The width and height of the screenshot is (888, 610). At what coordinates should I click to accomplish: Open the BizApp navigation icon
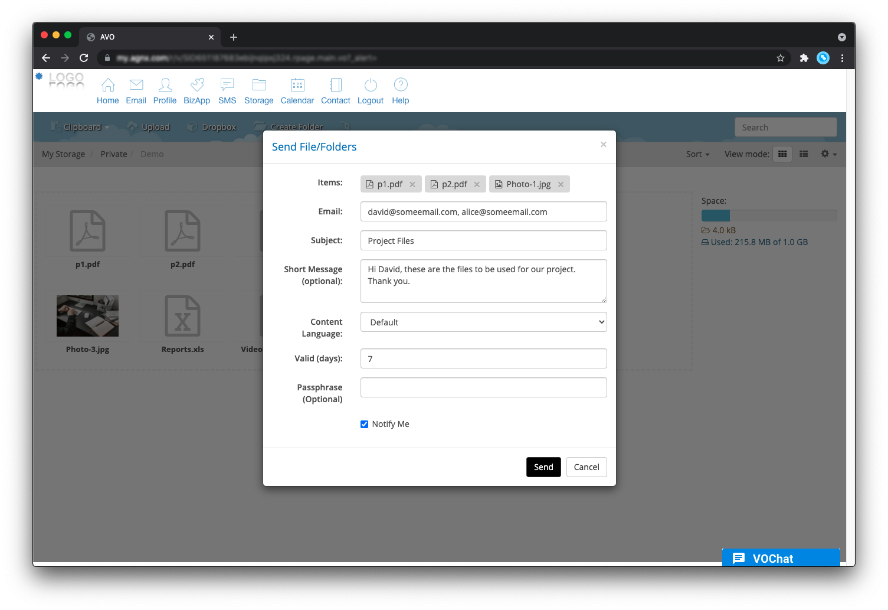click(x=196, y=86)
